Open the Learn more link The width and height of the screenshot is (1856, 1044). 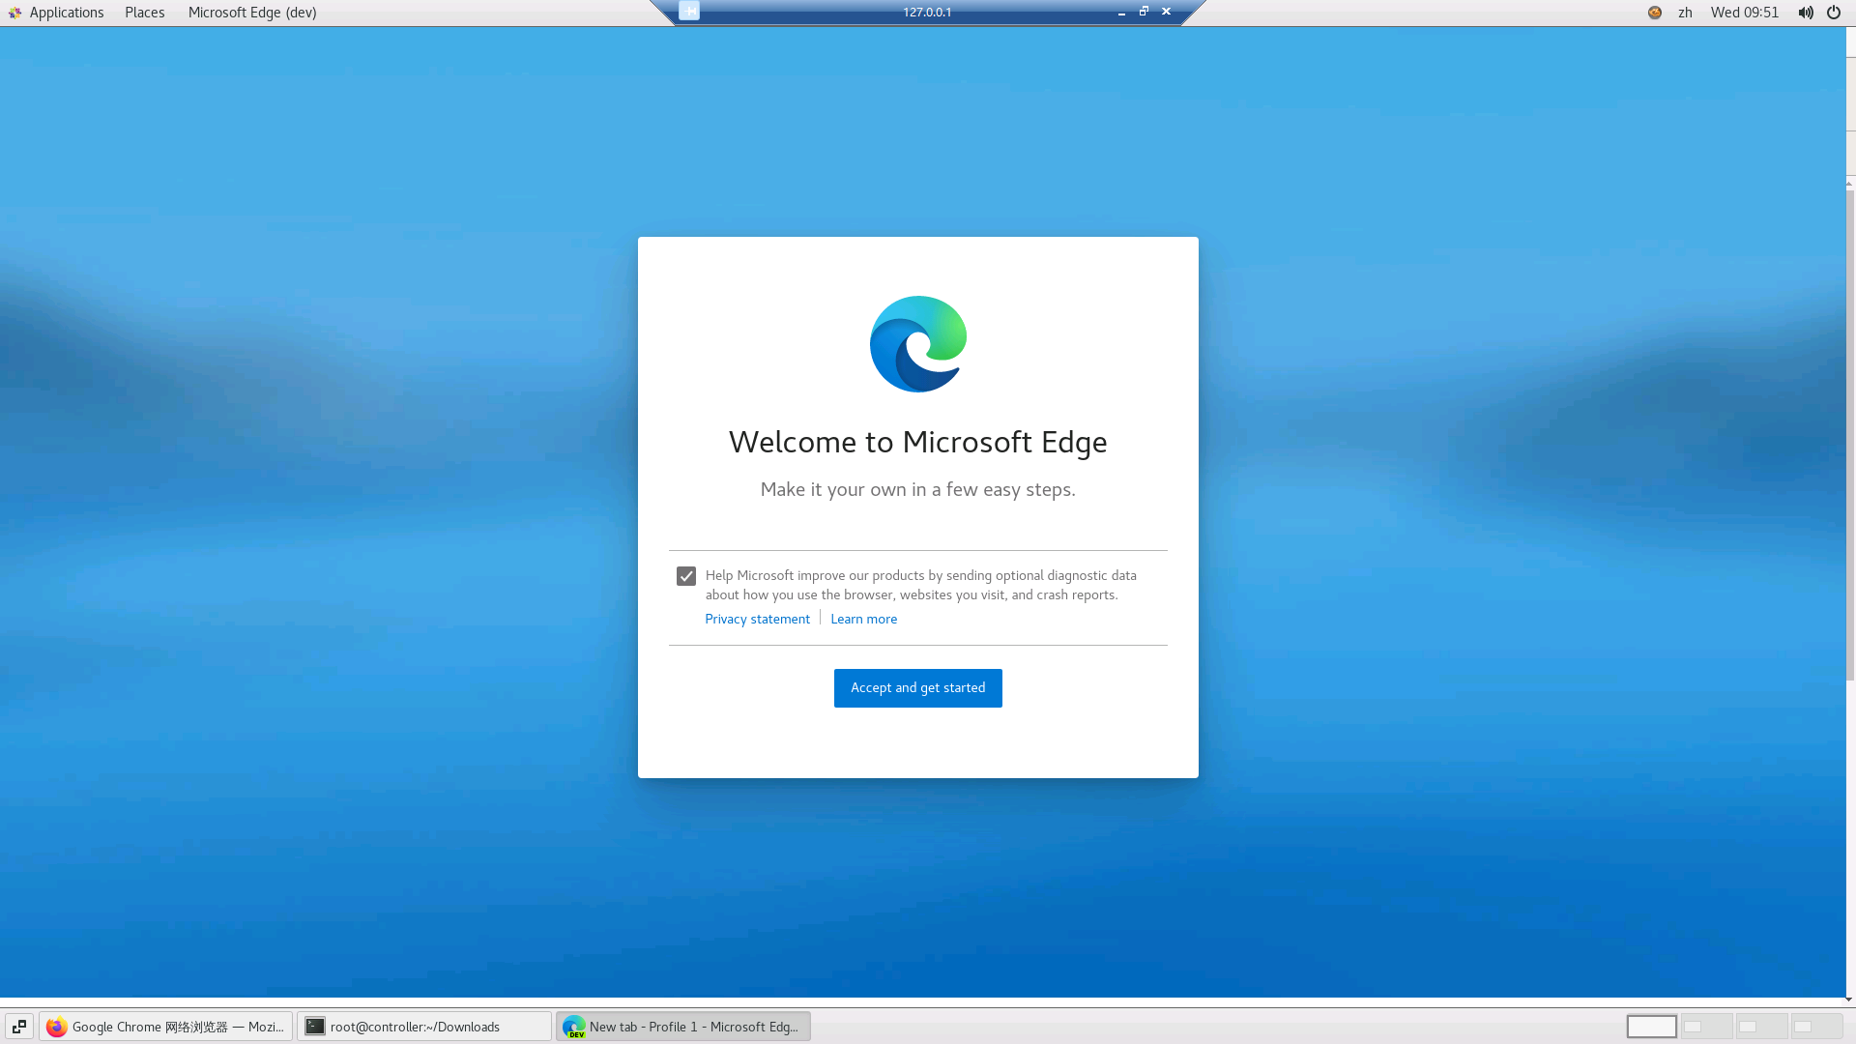[x=863, y=619]
